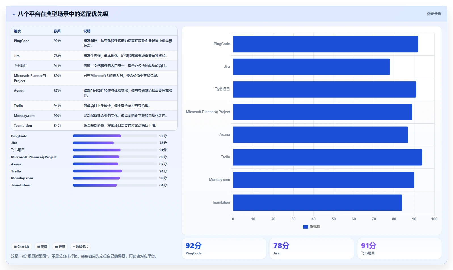The image size is (453, 270).
Task: Click the Teambition progress bar
Action: click(x=115, y=185)
